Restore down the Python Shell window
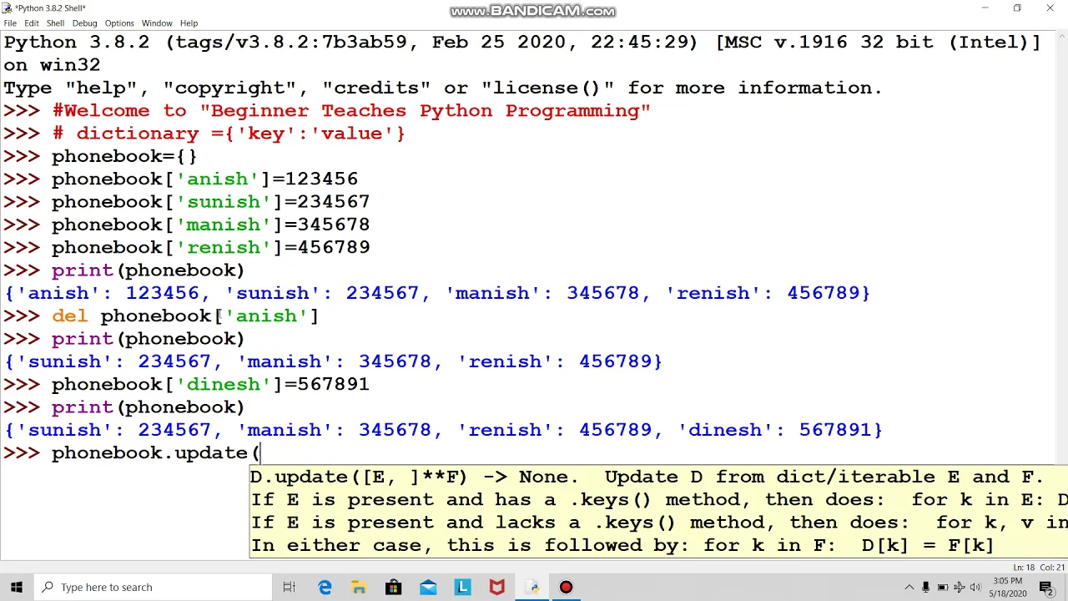The height and width of the screenshot is (601, 1068). pyautogui.click(x=1017, y=8)
